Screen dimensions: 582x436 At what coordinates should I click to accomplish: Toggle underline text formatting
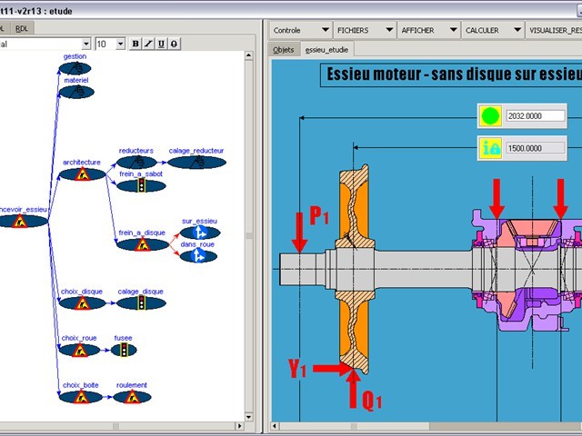[161, 44]
